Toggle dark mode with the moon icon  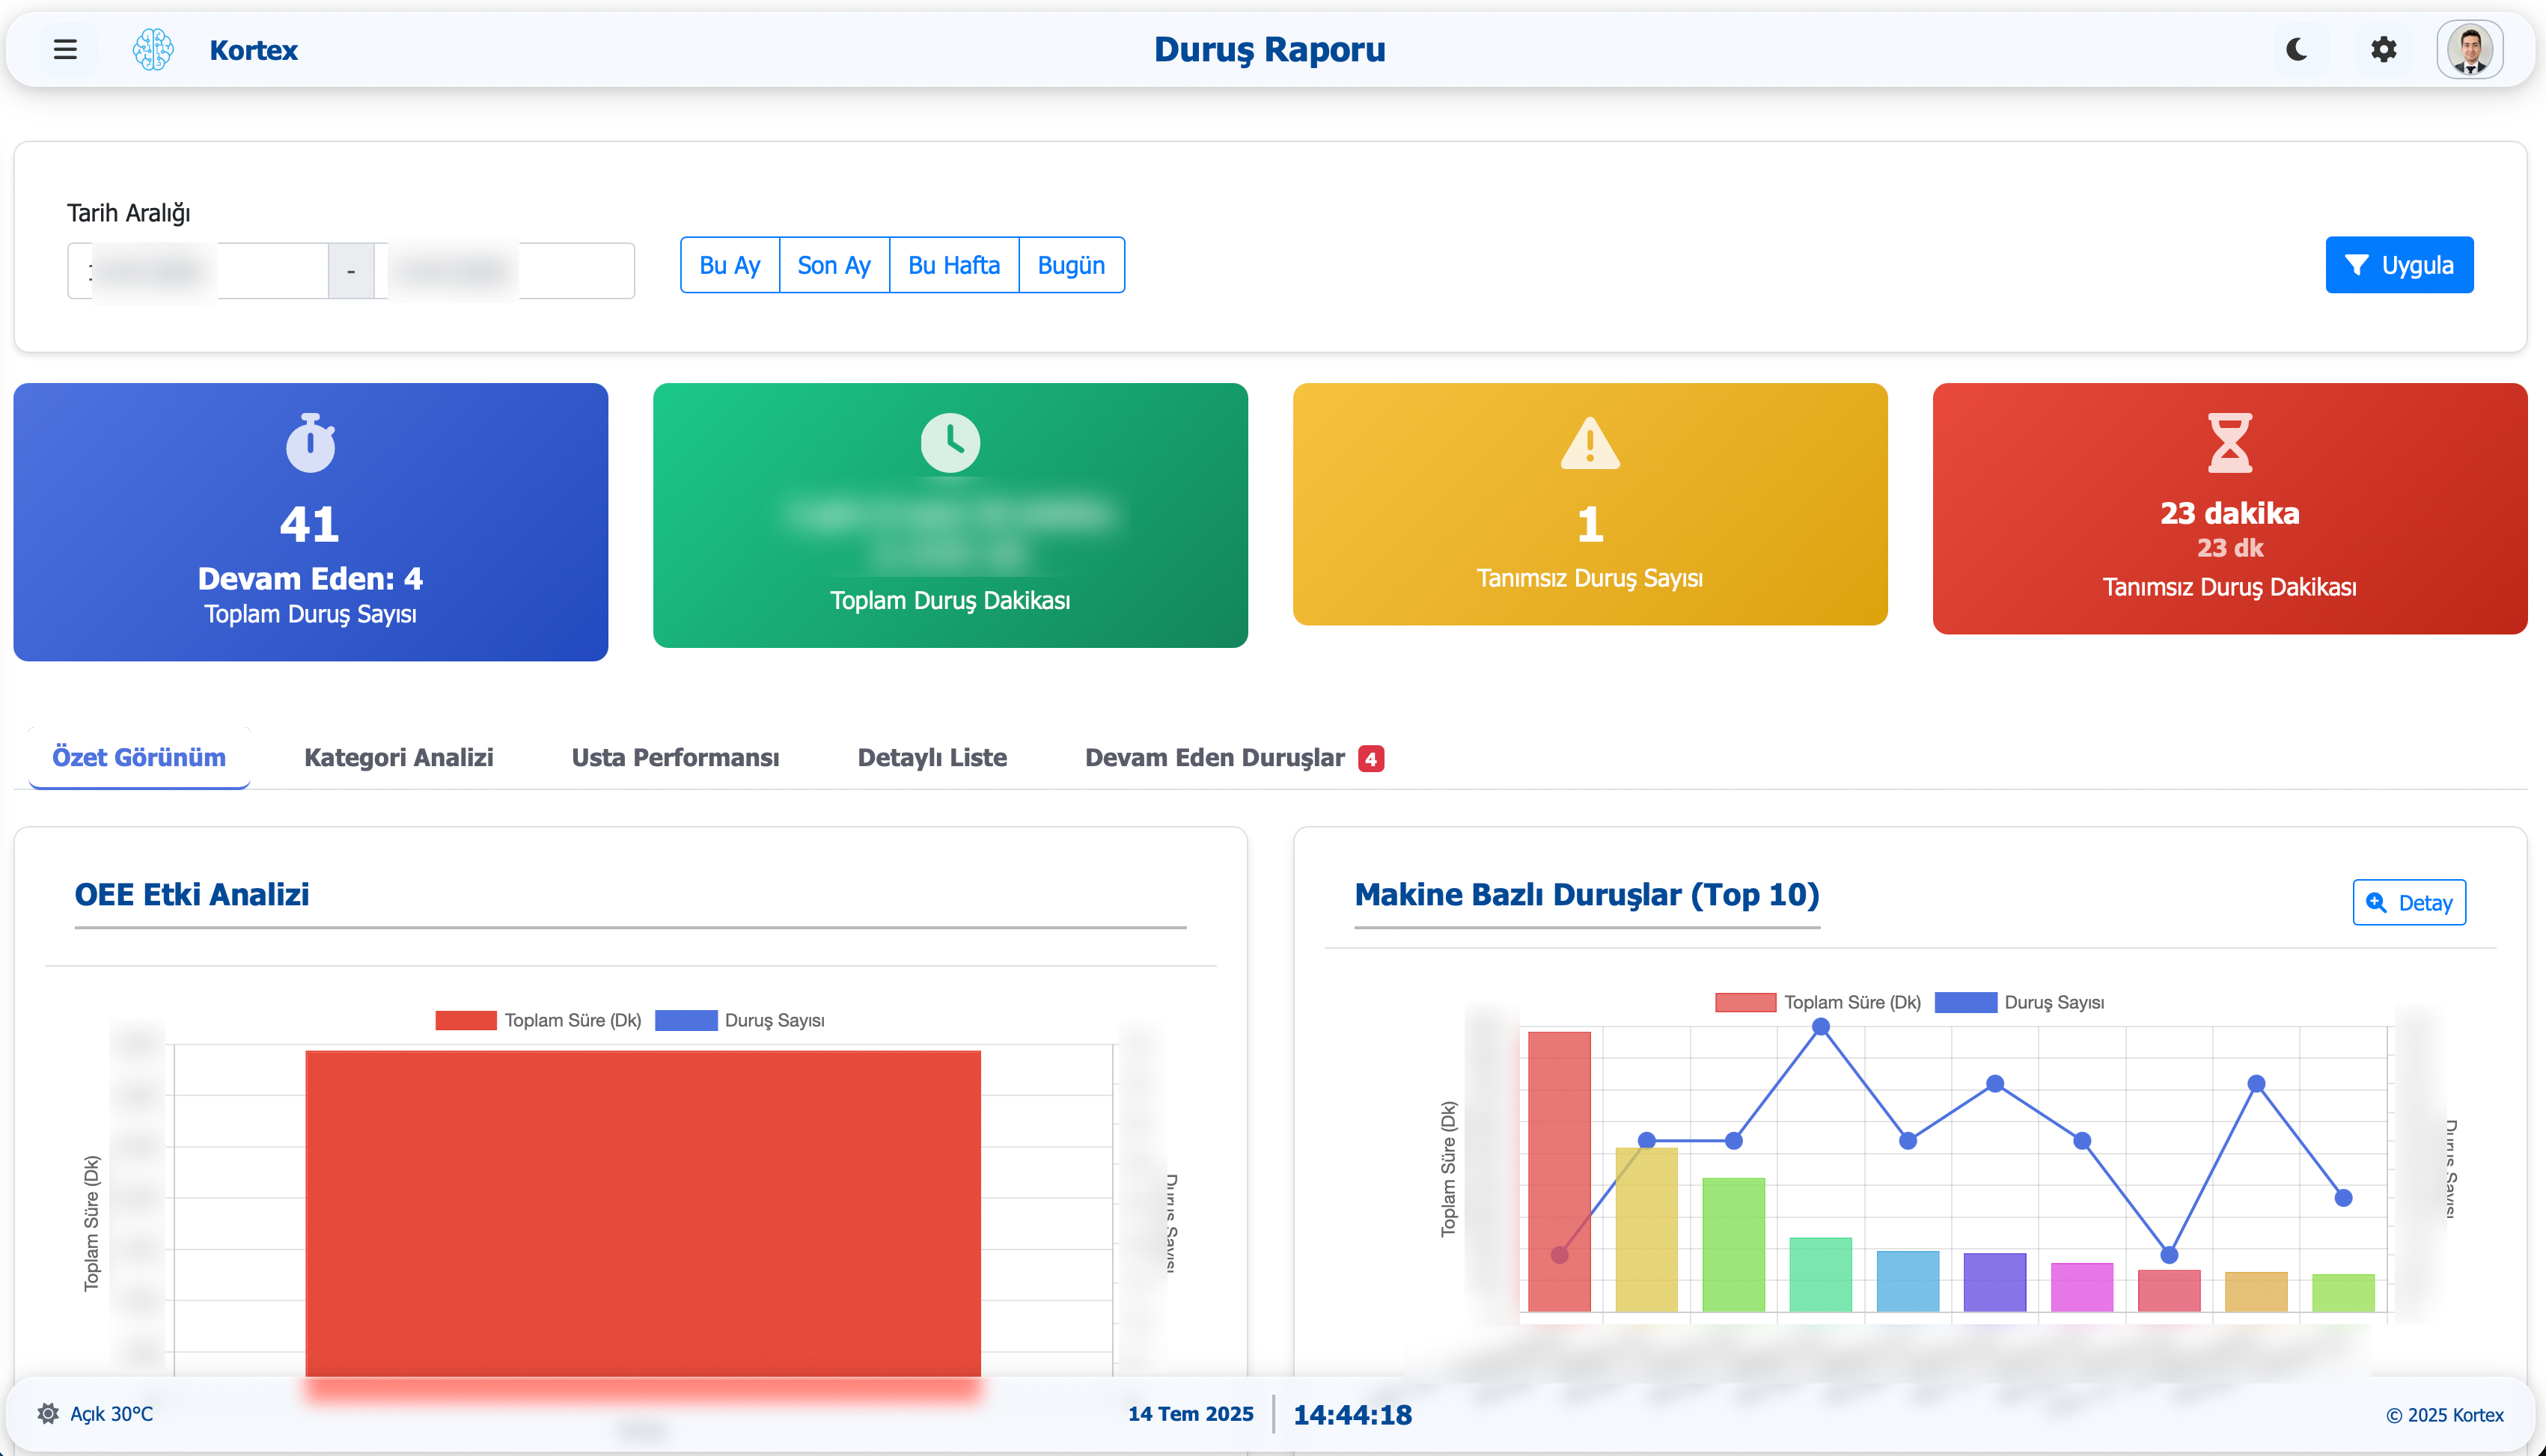point(2297,49)
